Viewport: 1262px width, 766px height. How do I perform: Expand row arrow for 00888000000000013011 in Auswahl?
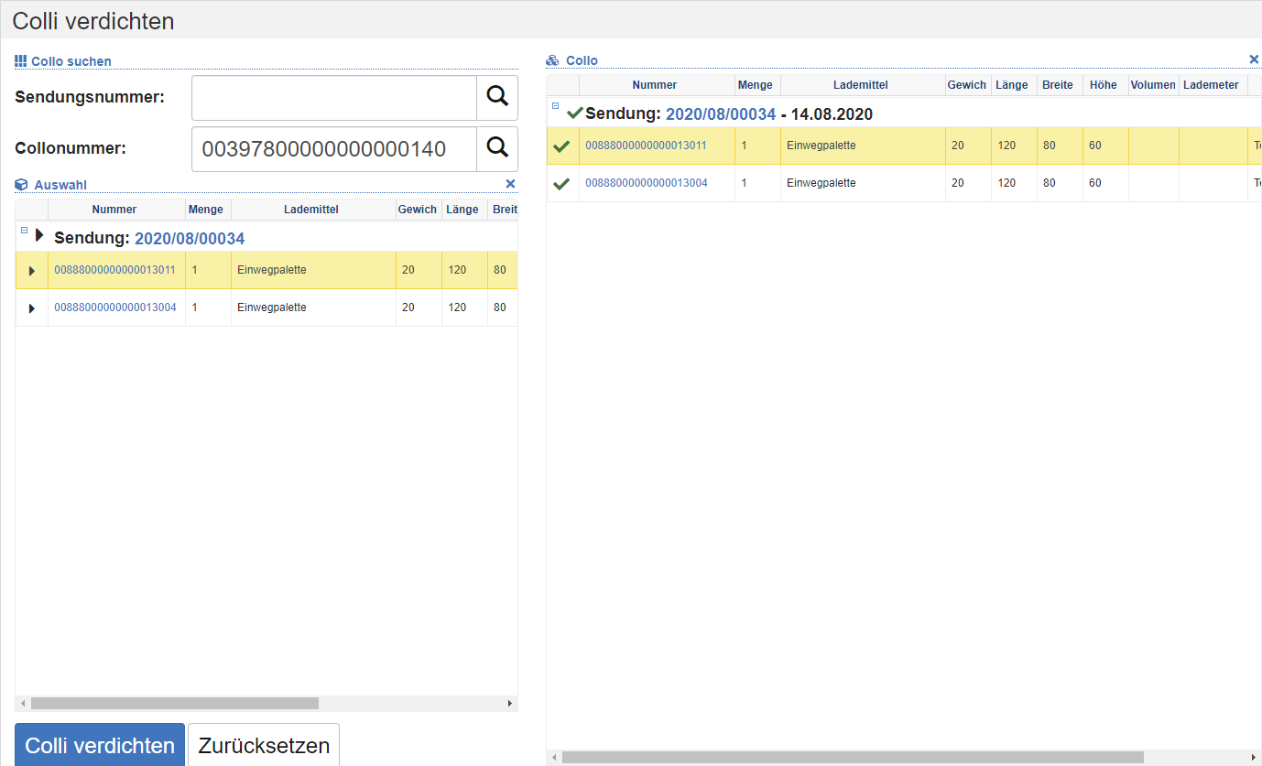(x=32, y=271)
